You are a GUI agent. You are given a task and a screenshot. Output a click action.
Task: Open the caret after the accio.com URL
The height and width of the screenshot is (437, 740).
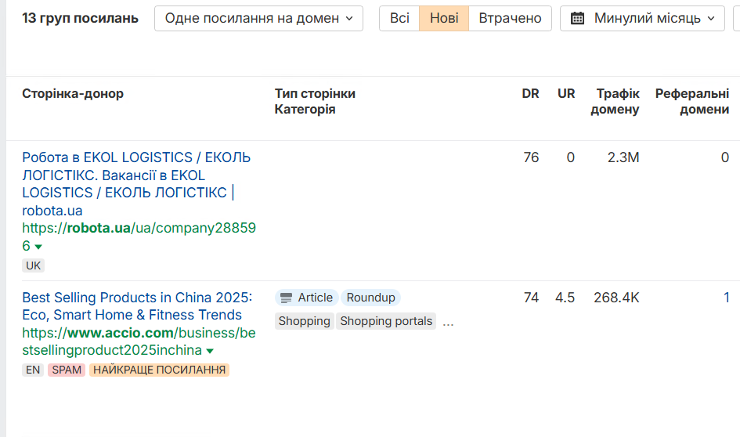(210, 351)
